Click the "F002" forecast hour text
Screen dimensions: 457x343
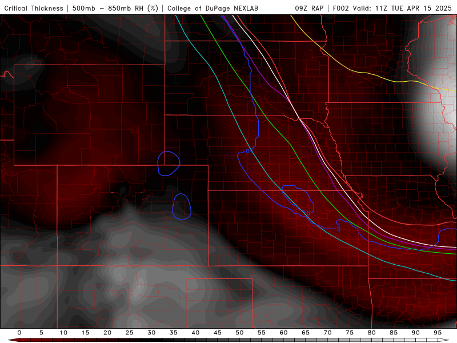pos(340,8)
